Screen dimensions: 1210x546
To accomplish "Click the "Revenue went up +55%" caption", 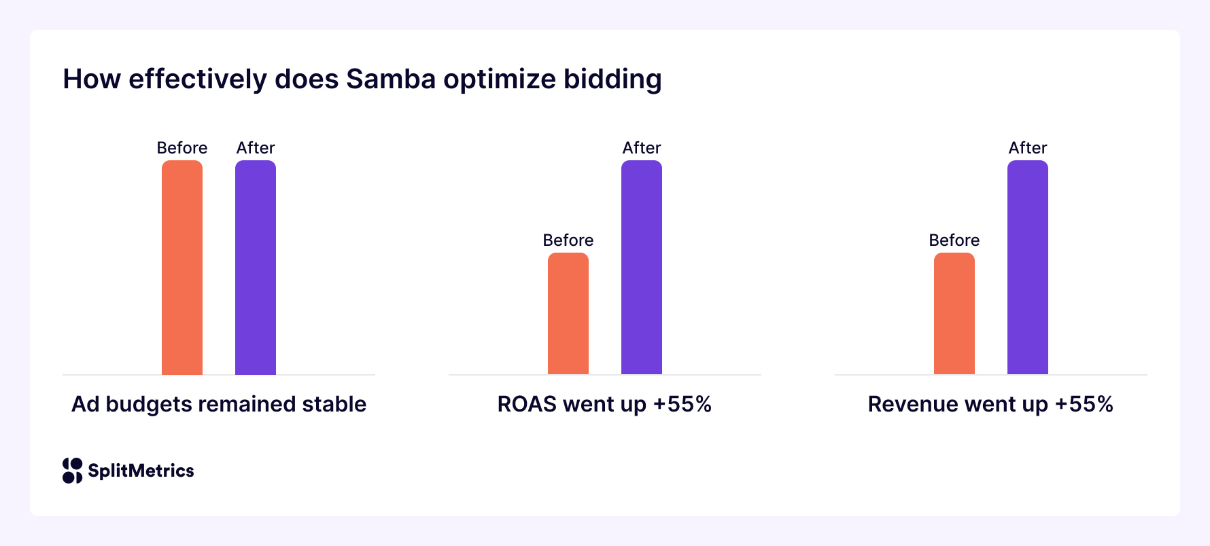I will pos(990,404).
